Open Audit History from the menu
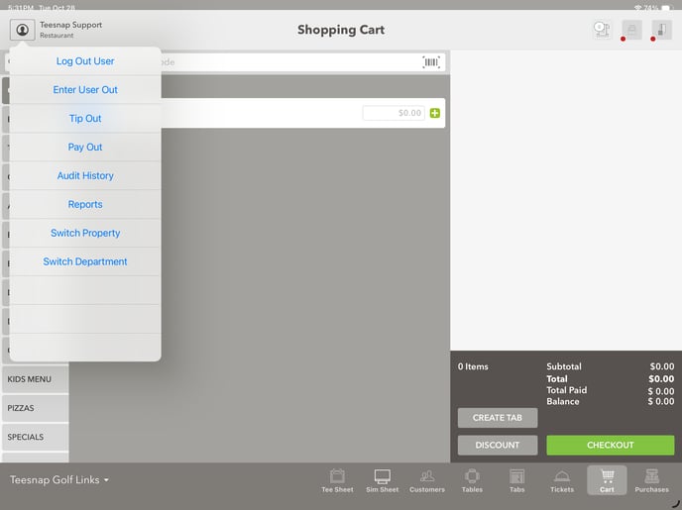 (85, 176)
